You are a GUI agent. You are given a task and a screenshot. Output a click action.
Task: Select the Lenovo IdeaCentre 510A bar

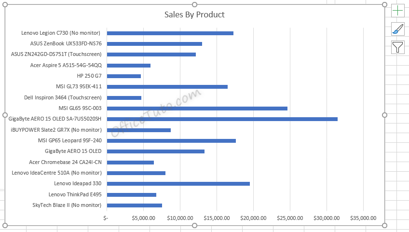click(x=136, y=173)
